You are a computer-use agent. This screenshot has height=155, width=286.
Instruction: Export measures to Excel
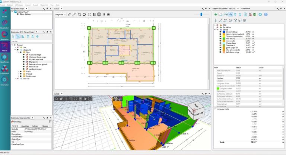point(255,15)
